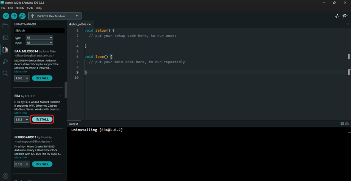Open the Help menu
The image size is (351, 181).
39,8
